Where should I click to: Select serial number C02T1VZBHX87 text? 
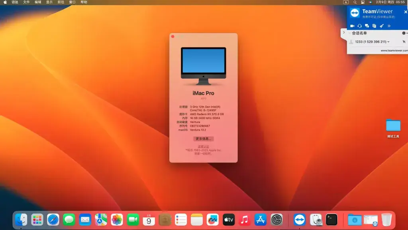pyautogui.click(x=200, y=126)
